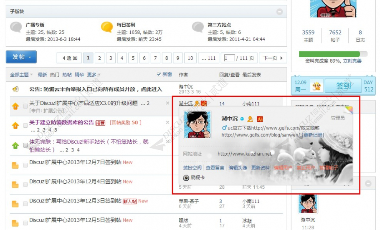Open thread 关于建立防骗数据库的公告
Image resolution: width=380 pixels, height=230 pixels.
[x=61, y=123]
